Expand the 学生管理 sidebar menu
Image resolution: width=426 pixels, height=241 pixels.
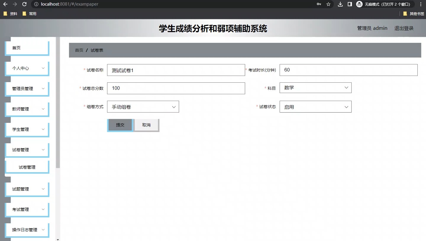click(27, 130)
